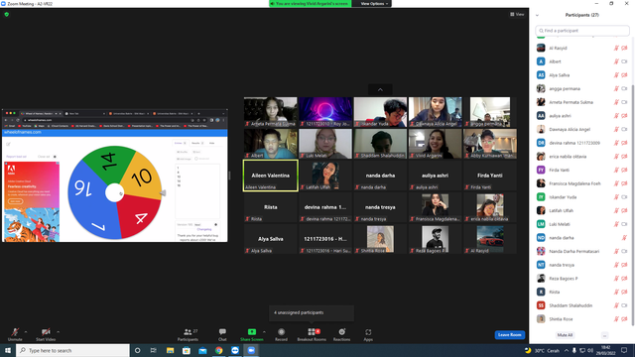Open Breakout Rooms
635x357 pixels.
tap(312, 334)
